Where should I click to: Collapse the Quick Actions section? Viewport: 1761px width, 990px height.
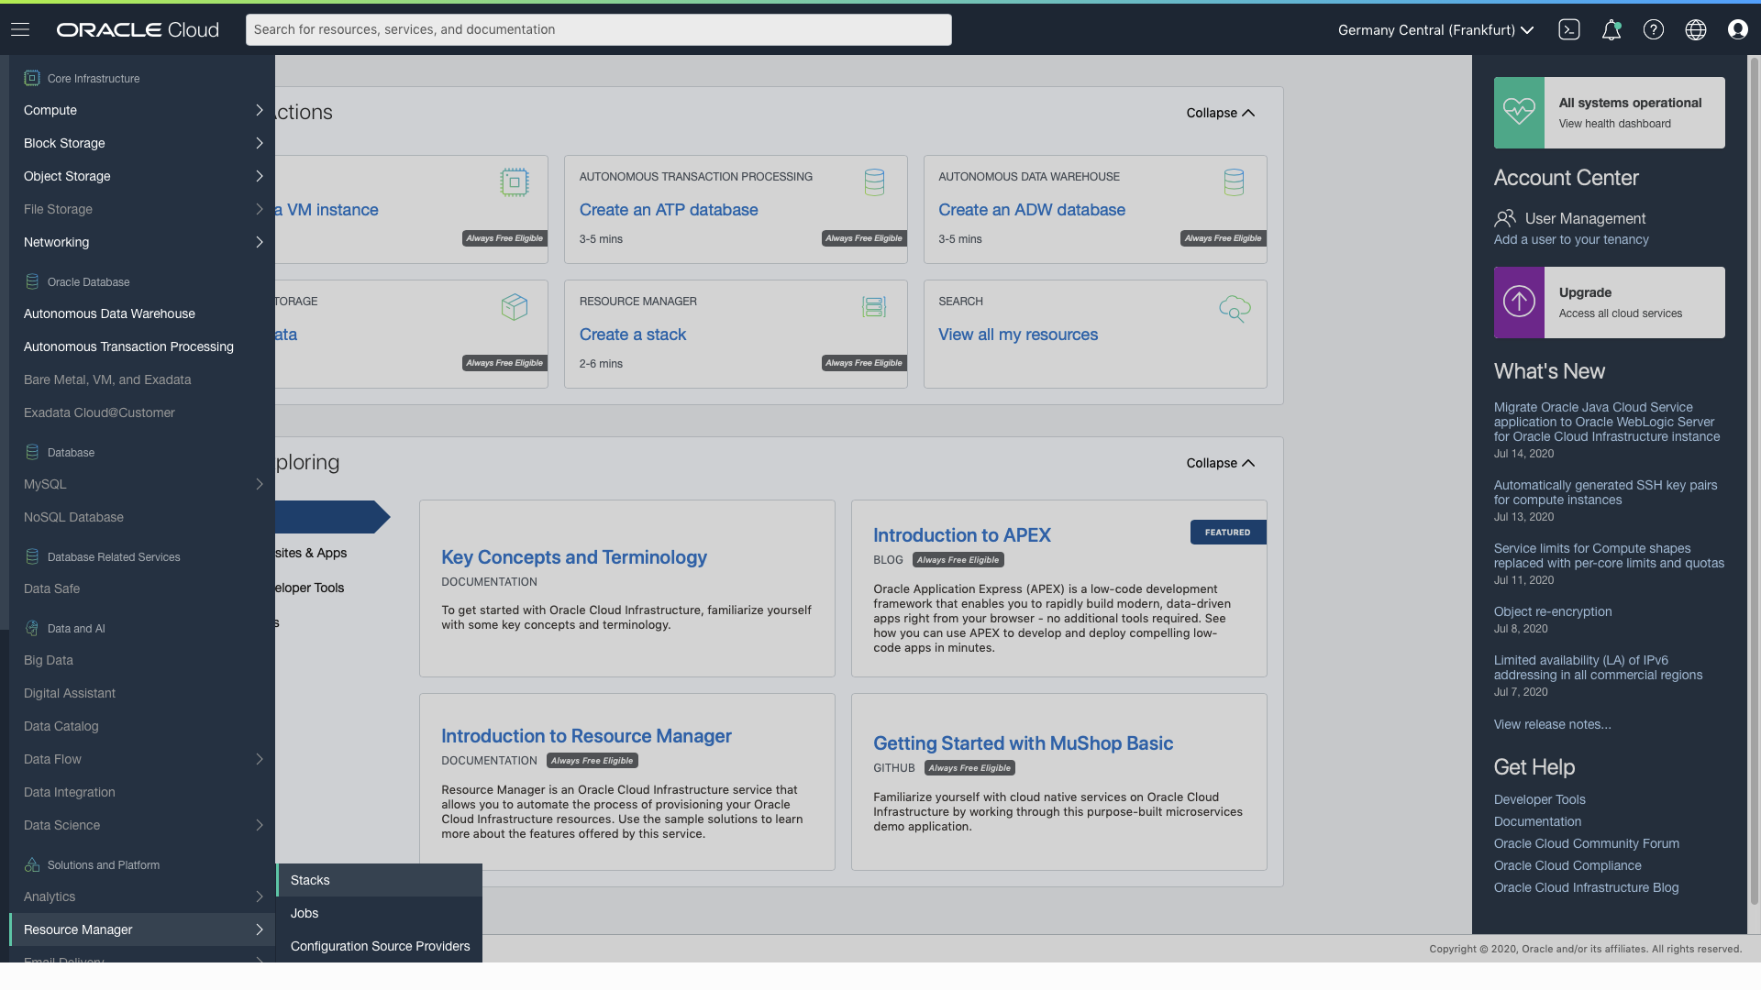pos(1220,113)
